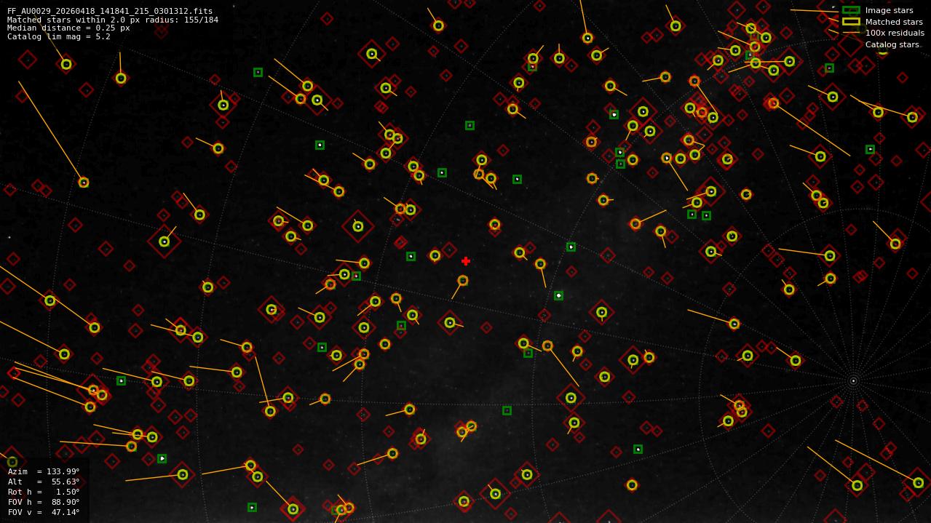The width and height of the screenshot is (931, 523).
Task: Click the Catalog lim mag 5.2 text
Action: click(x=59, y=36)
